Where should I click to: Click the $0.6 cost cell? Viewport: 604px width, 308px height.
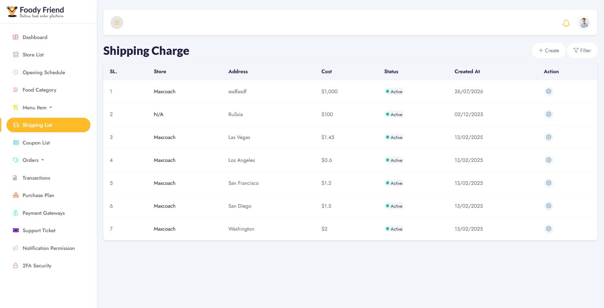(327, 160)
